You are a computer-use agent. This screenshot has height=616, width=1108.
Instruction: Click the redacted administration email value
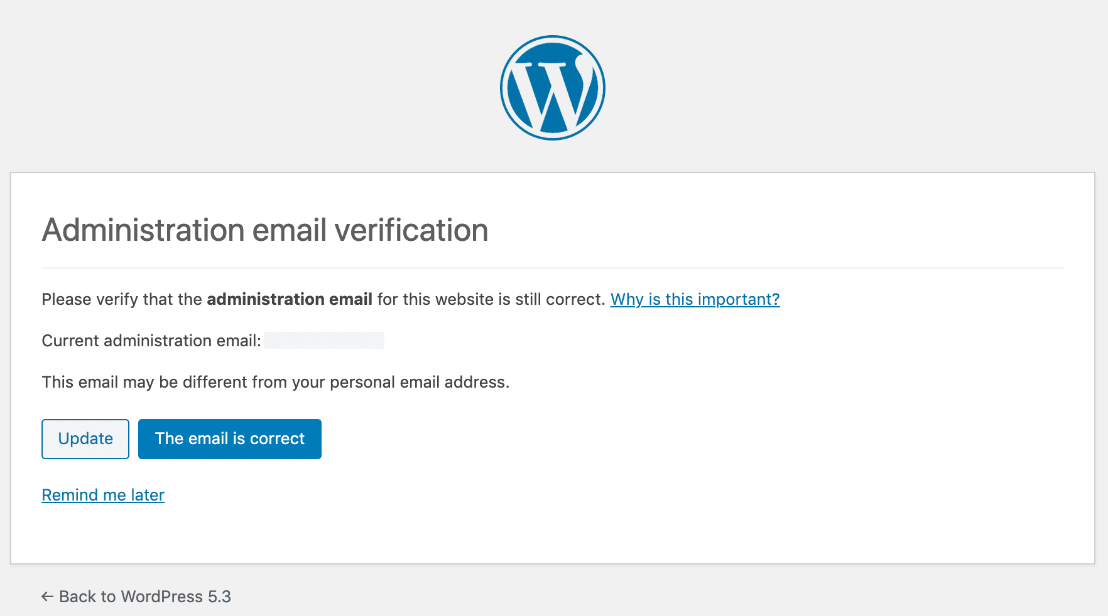324,341
